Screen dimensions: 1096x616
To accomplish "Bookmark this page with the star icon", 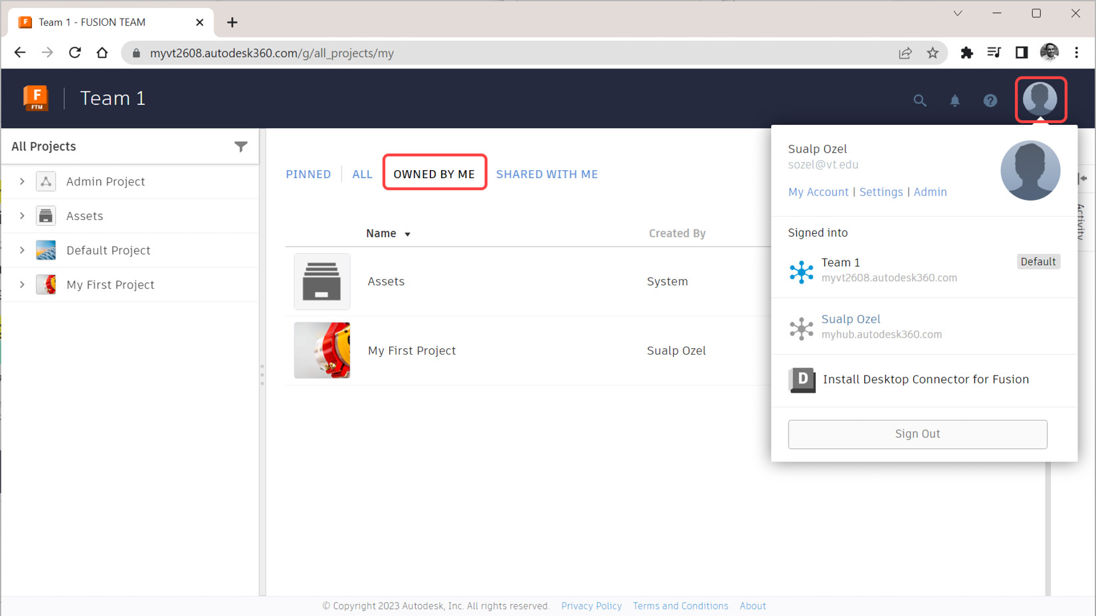I will pos(933,53).
